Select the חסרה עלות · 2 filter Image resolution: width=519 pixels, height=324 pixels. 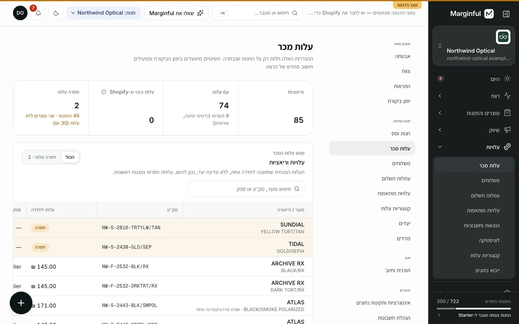[42, 157]
